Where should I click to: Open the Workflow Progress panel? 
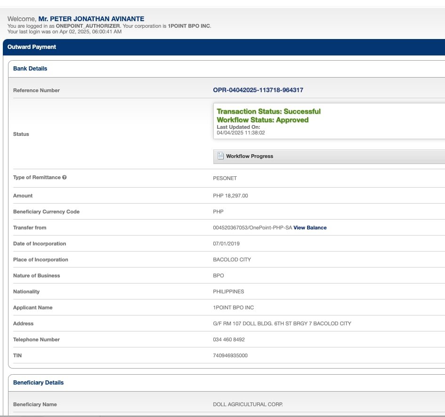coord(250,156)
